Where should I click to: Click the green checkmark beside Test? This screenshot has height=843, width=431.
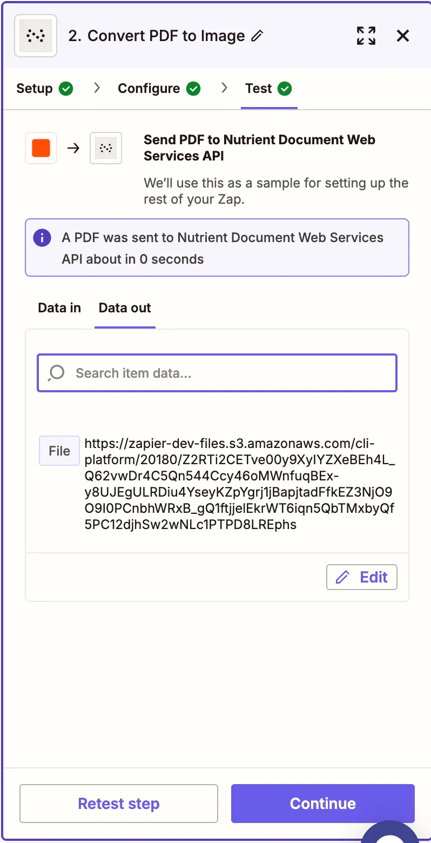[286, 88]
